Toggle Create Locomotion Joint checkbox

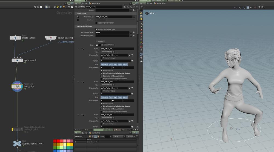pos(96,29)
